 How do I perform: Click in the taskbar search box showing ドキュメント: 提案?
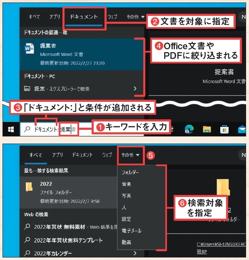(x=82, y=129)
